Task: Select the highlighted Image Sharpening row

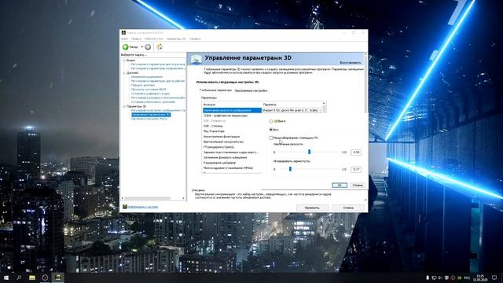Action: [232, 110]
